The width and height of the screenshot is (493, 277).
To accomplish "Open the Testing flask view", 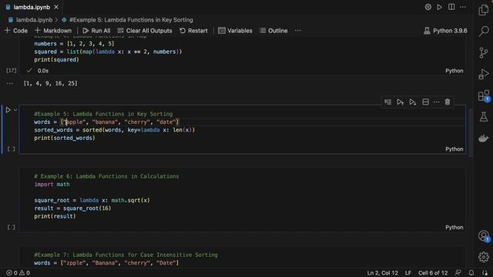I will click(484, 117).
